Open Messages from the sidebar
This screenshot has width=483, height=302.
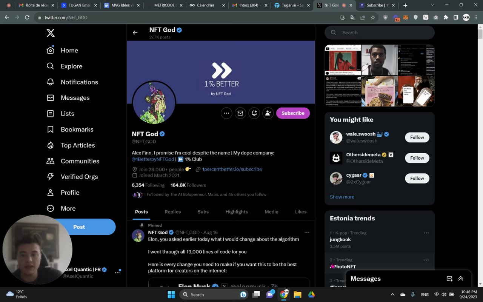point(68,98)
